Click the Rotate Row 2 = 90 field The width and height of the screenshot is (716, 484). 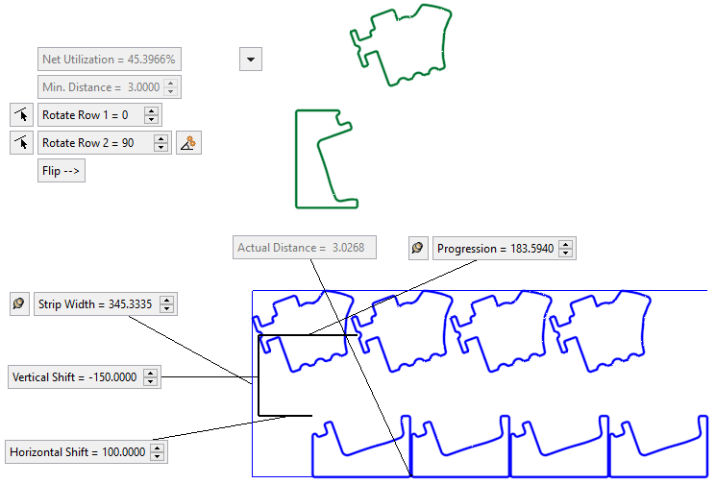(x=105, y=143)
